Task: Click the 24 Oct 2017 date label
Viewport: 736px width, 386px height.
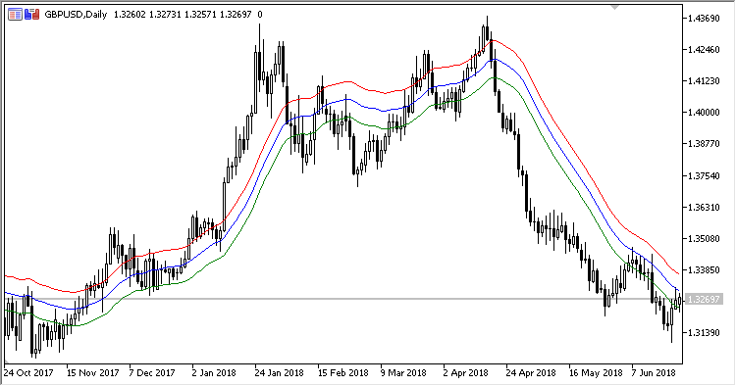Action: point(28,373)
